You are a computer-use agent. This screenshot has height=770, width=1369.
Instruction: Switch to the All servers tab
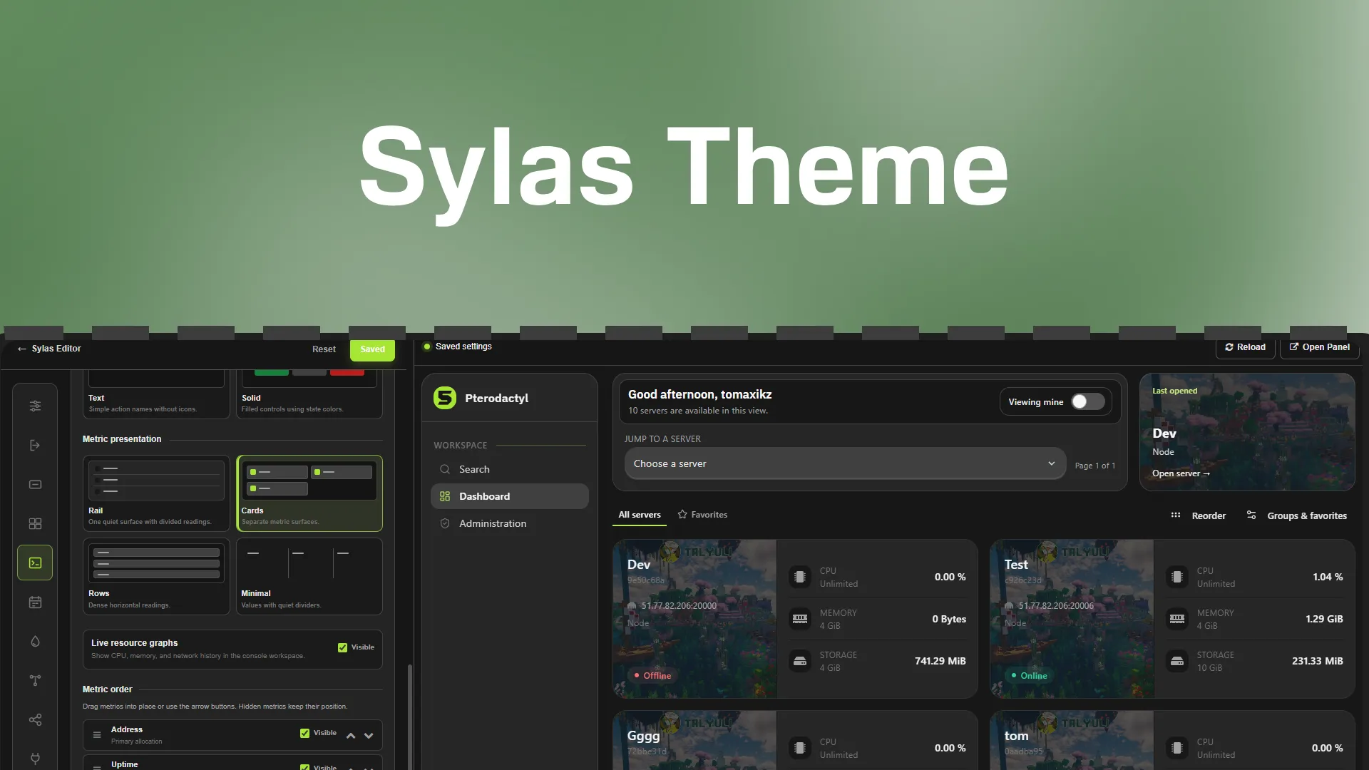[640, 515]
